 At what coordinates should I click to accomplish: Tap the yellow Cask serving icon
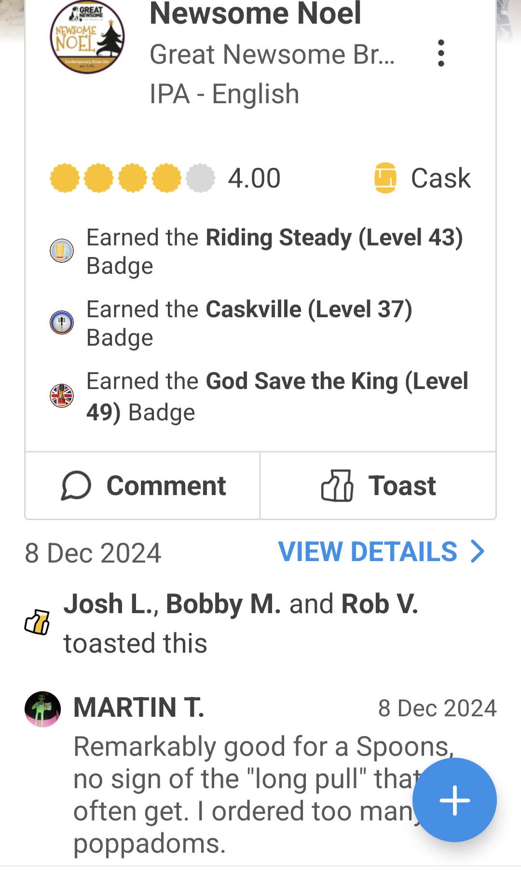(385, 178)
